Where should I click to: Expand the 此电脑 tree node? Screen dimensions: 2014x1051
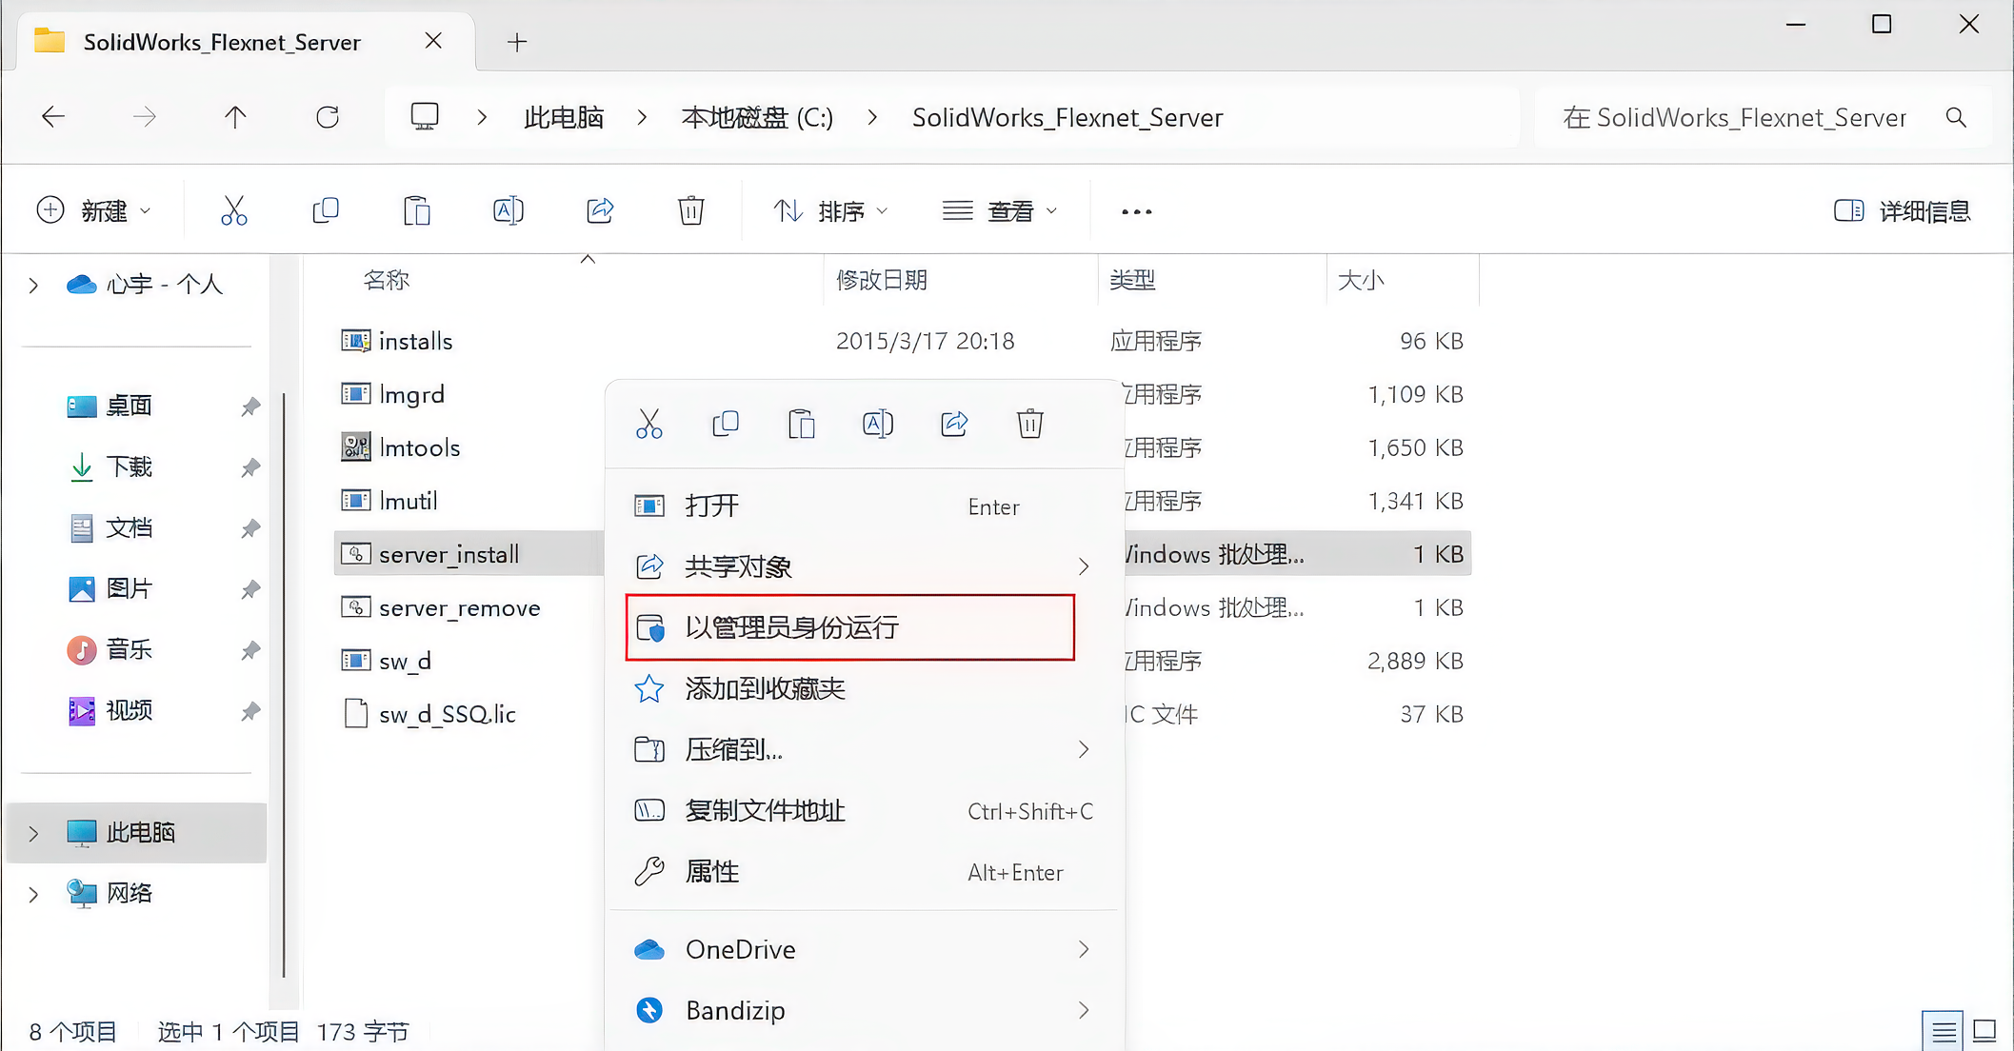[x=33, y=833]
